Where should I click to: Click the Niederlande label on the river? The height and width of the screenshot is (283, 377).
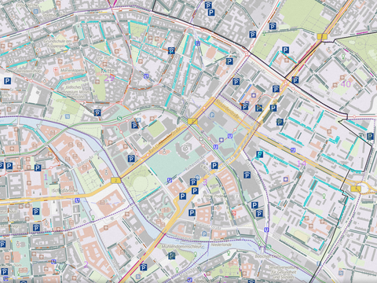[221, 244]
